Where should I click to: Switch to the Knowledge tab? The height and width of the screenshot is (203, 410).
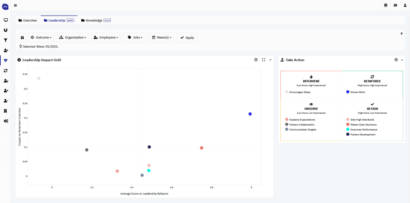93,20
